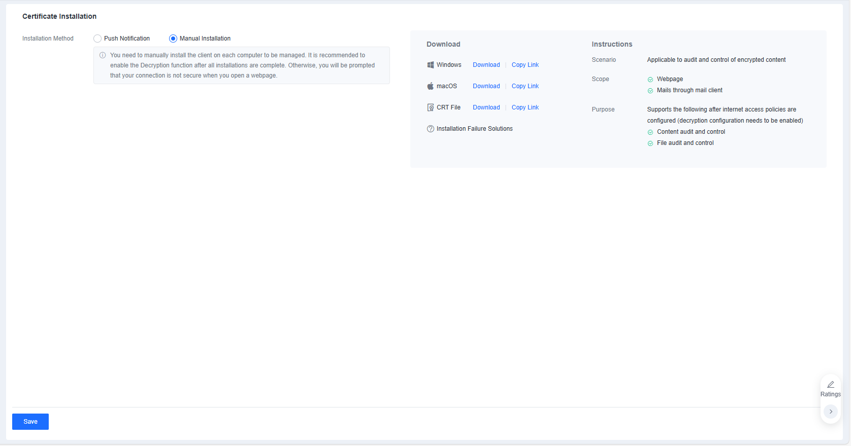This screenshot has height=446, width=851.
Task: Click the 'File audit and control' text
Action: coord(685,143)
